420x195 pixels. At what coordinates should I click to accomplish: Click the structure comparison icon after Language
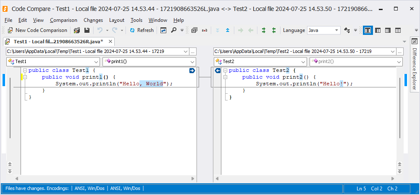[x=347, y=30]
